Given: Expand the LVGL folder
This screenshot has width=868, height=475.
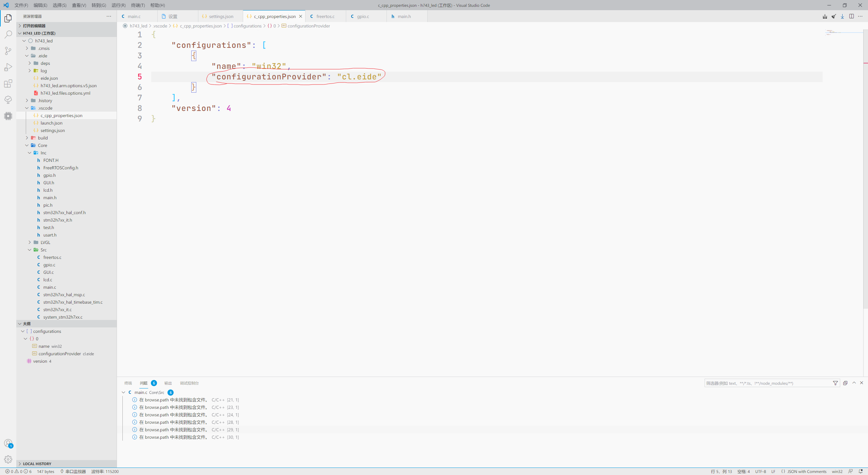Looking at the screenshot, I should (46, 242).
